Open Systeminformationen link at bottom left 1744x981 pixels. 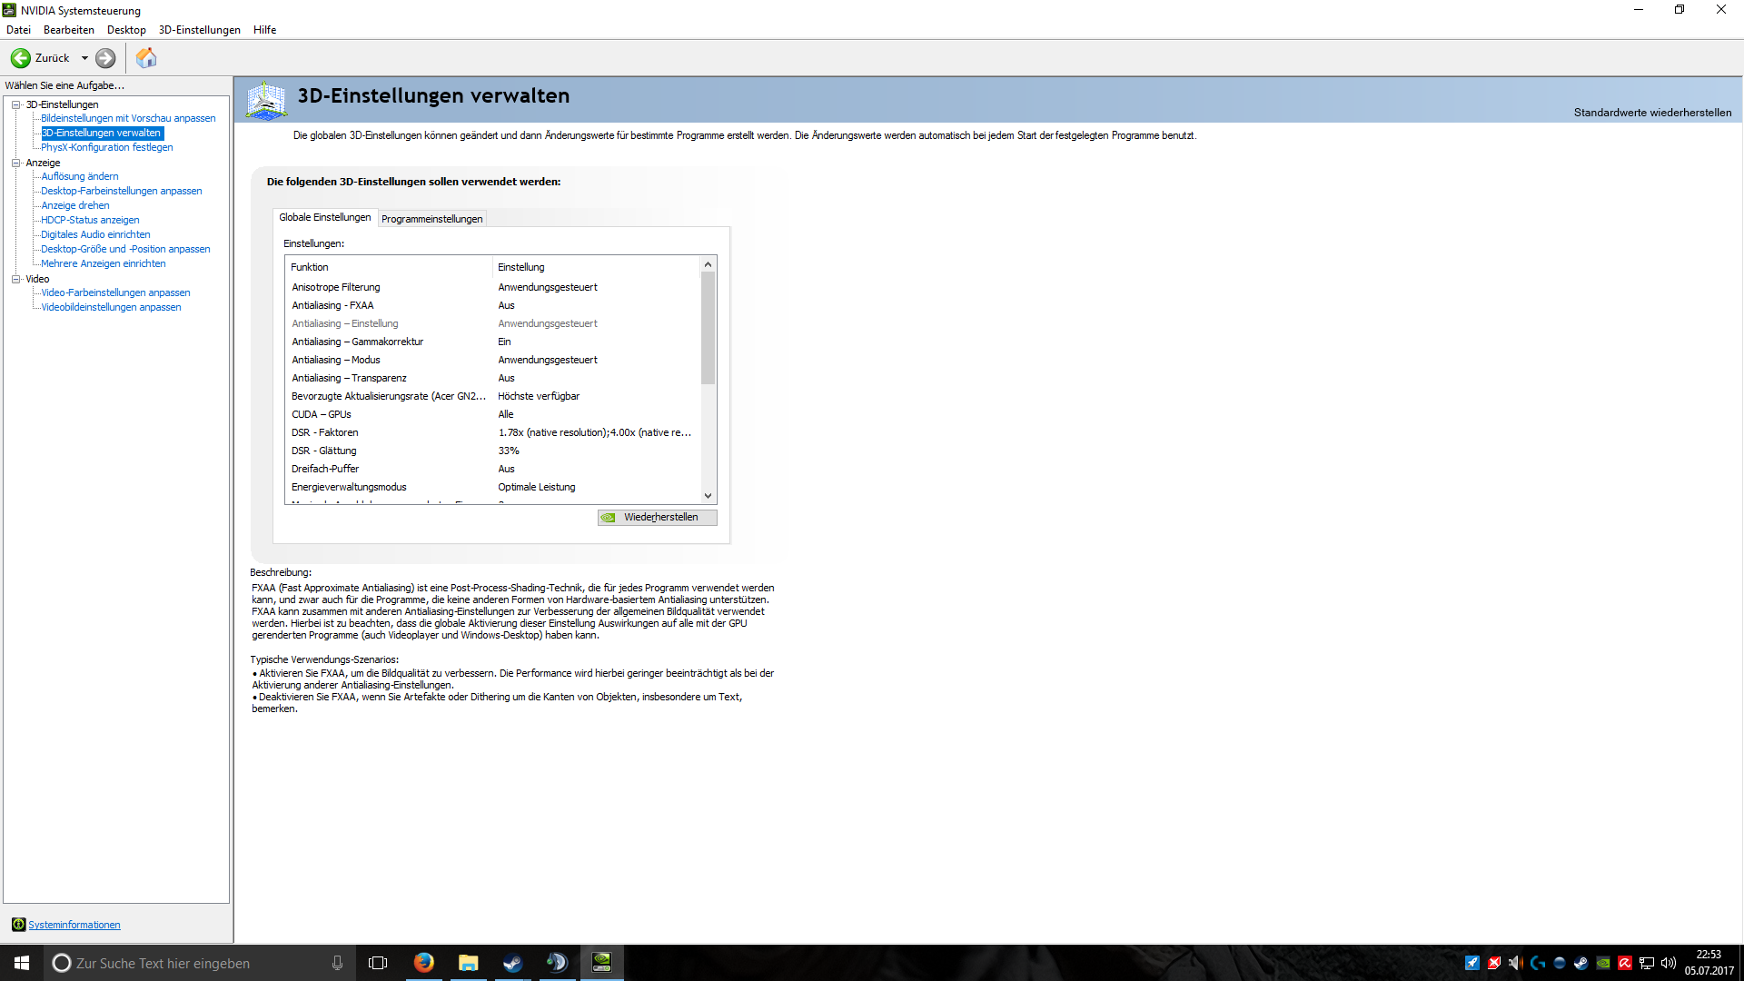tap(74, 925)
